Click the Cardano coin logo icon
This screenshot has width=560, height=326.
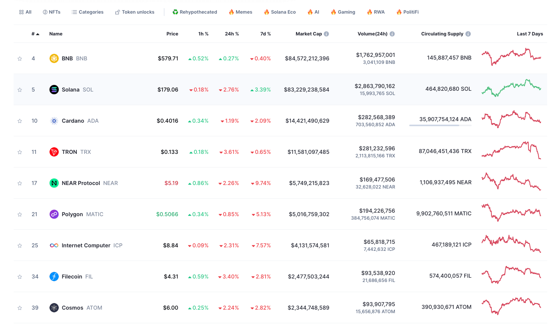click(x=54, y=121)
